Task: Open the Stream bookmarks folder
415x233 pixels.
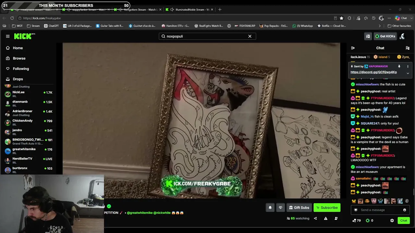Action: click(33, 26)
